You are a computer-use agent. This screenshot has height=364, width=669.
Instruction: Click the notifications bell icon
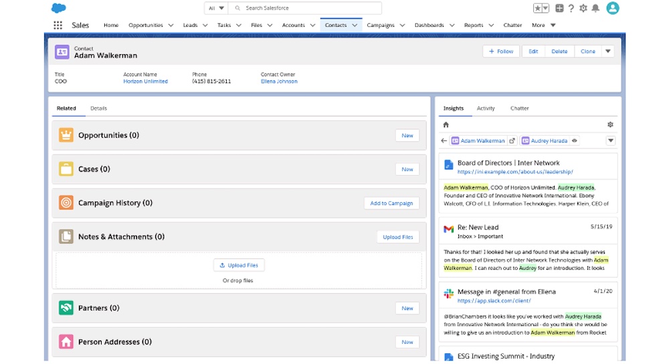[595, 8]
